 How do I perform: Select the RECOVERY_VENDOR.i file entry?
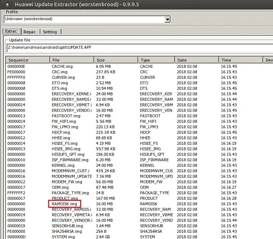pyautogui.click(x=72, y=220)
